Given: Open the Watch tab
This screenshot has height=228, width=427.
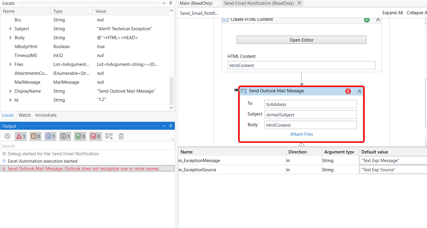Looking at the screenshot, I should point(25,115).
